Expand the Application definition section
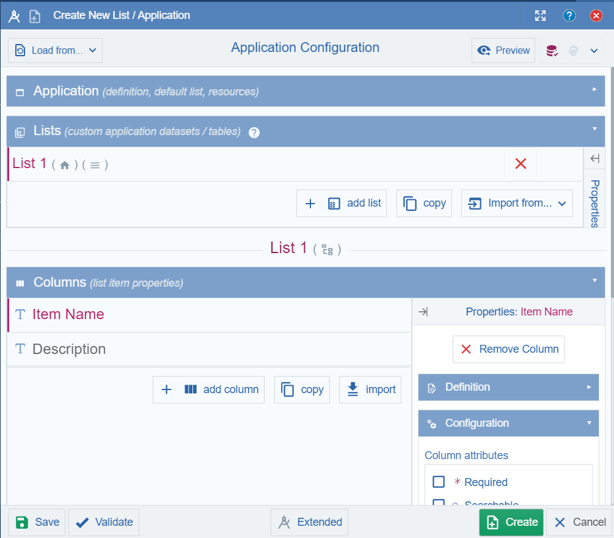 (593, 91)
